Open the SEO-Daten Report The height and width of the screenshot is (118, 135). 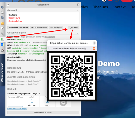39,27
